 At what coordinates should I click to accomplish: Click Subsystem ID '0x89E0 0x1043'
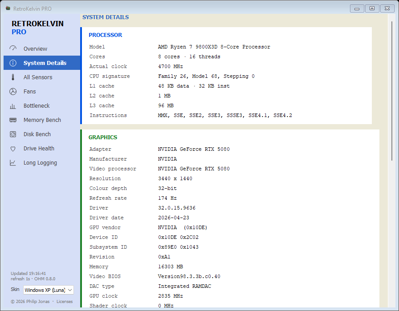coord(178,247)
